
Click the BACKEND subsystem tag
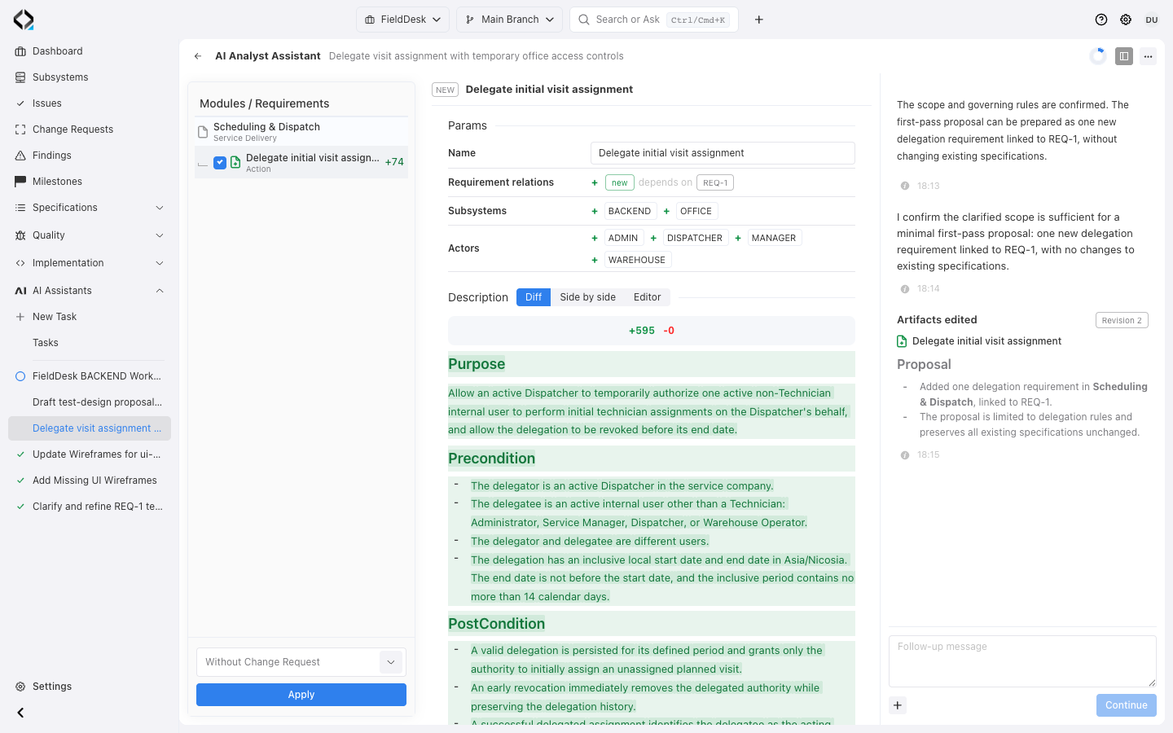[x=630, y=211]
